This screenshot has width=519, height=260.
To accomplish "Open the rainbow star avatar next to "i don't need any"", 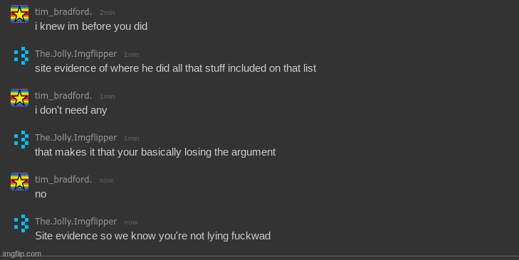I will tap(19, 98).
